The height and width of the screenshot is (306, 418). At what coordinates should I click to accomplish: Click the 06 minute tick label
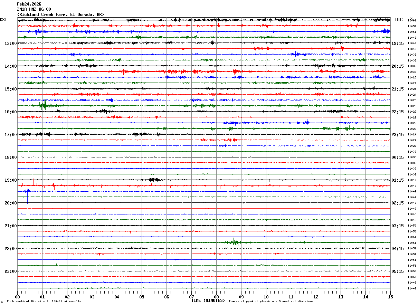coord(167,297)
